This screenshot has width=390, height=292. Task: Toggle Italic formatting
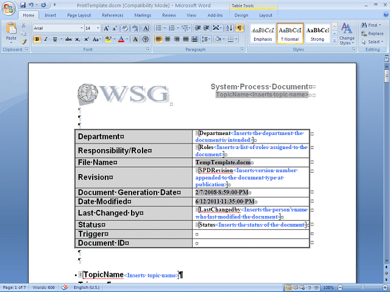46,39
